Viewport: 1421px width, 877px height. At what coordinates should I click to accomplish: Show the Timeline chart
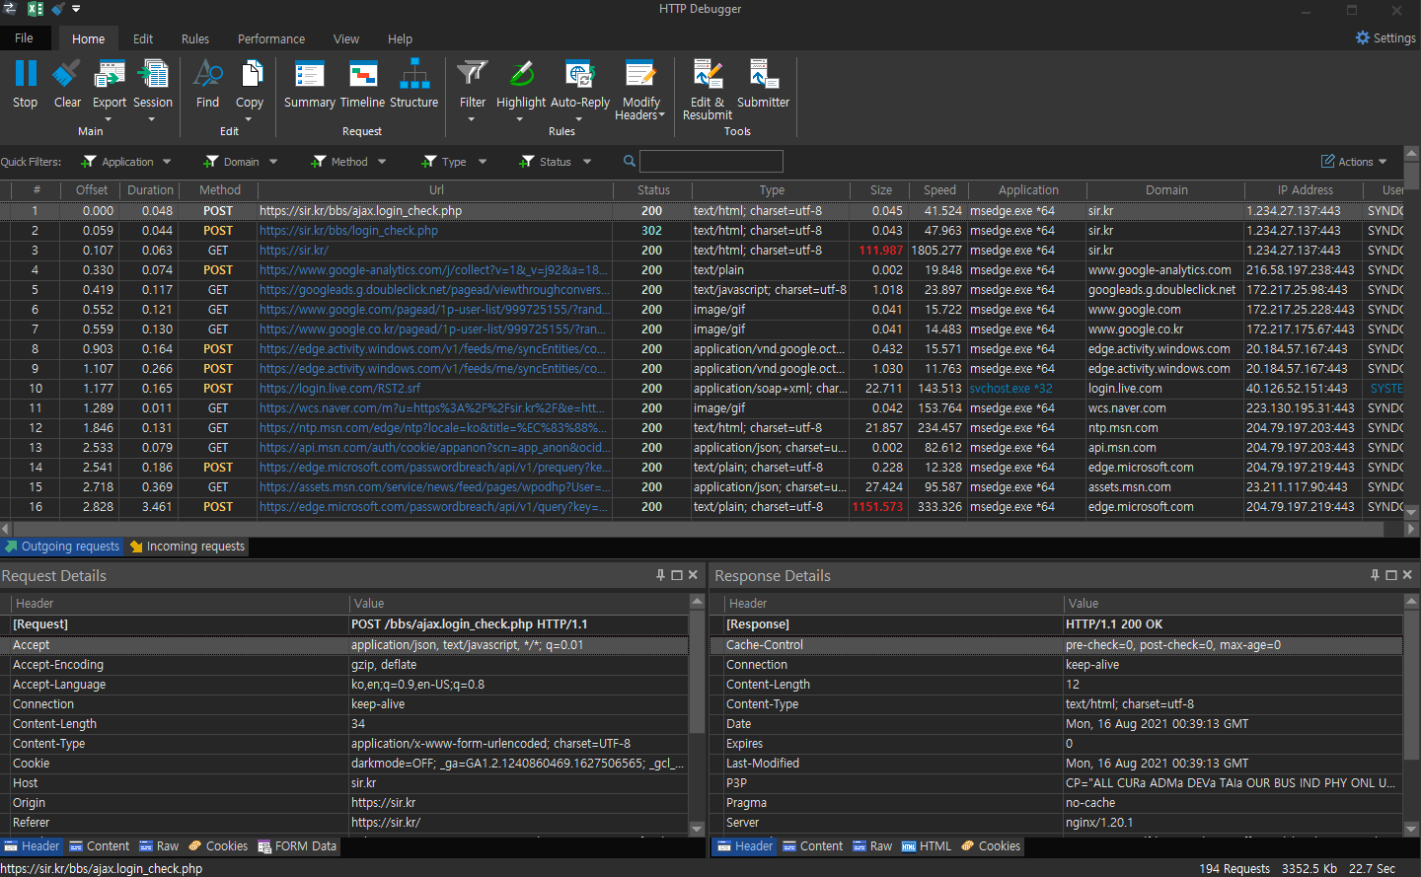click(362, 75)
